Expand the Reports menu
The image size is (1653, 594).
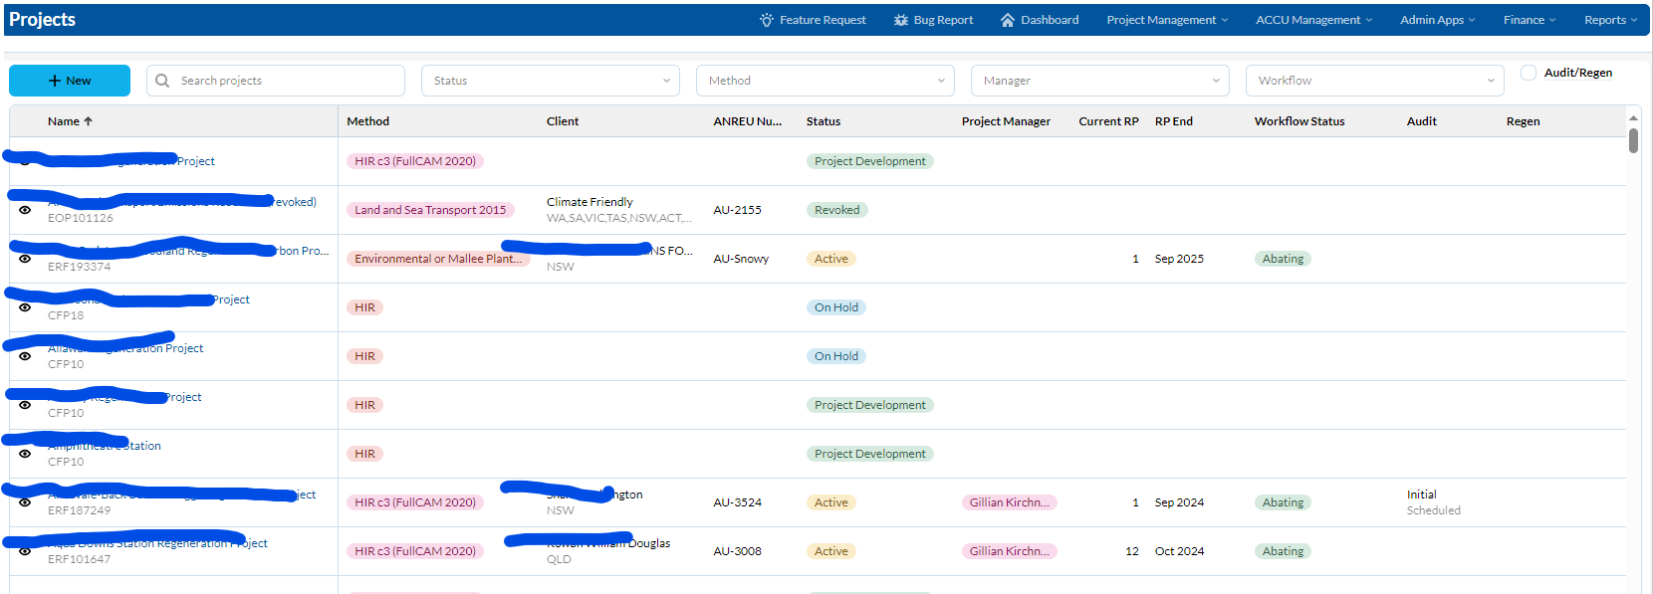1610,20
